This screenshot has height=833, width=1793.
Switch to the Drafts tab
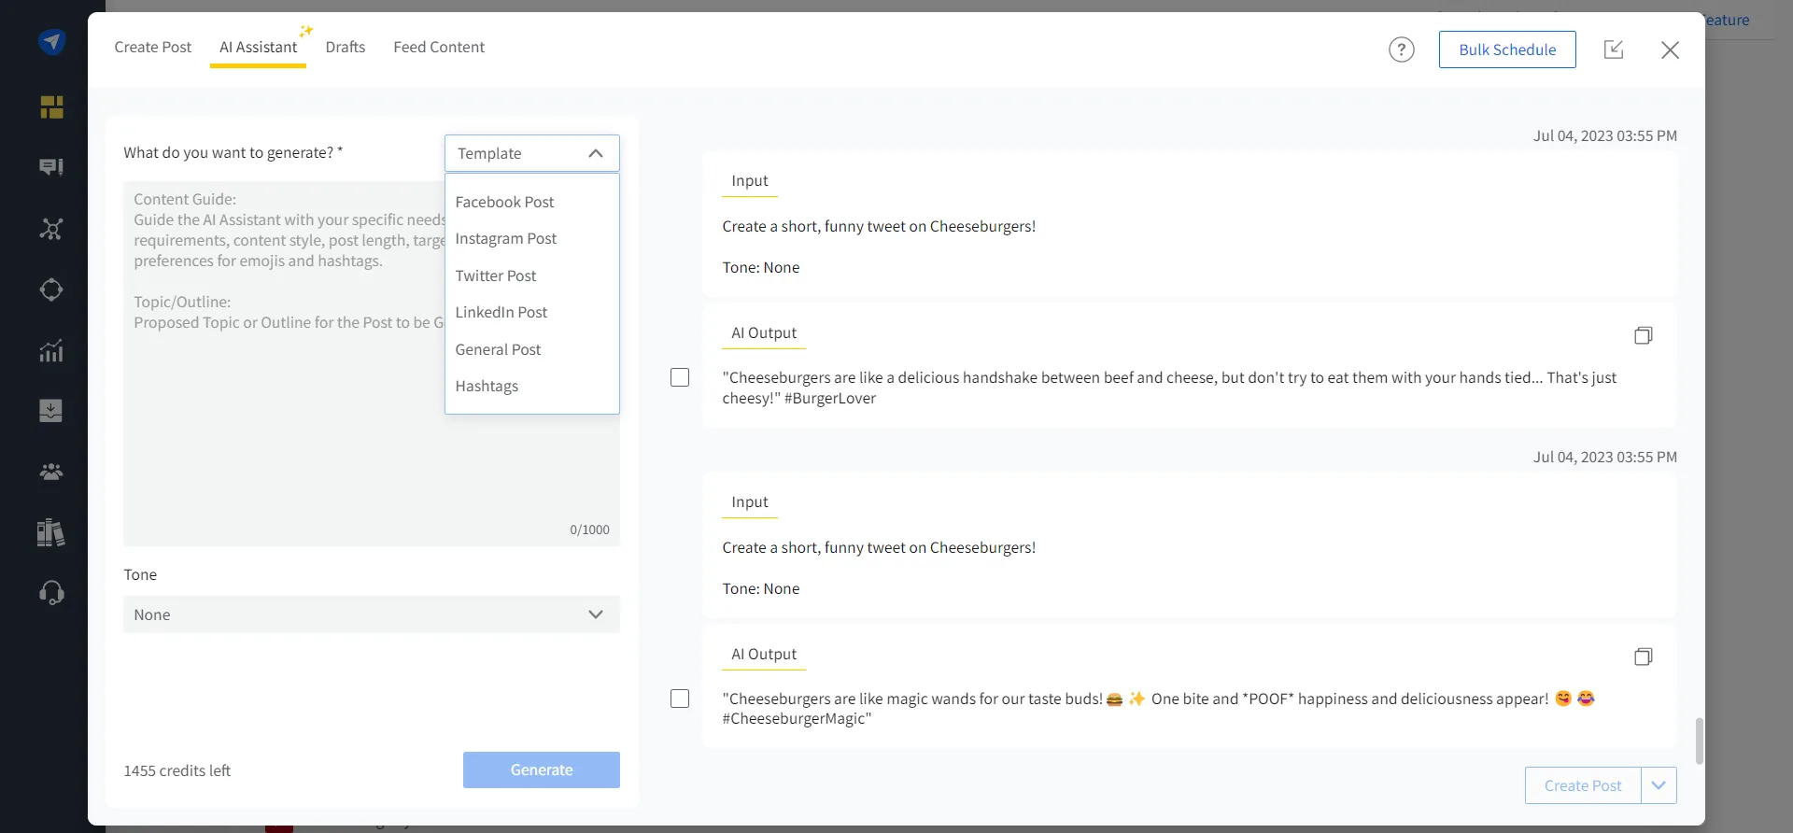point(346,47)
